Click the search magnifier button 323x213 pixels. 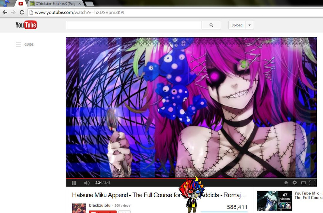(211, 25)
